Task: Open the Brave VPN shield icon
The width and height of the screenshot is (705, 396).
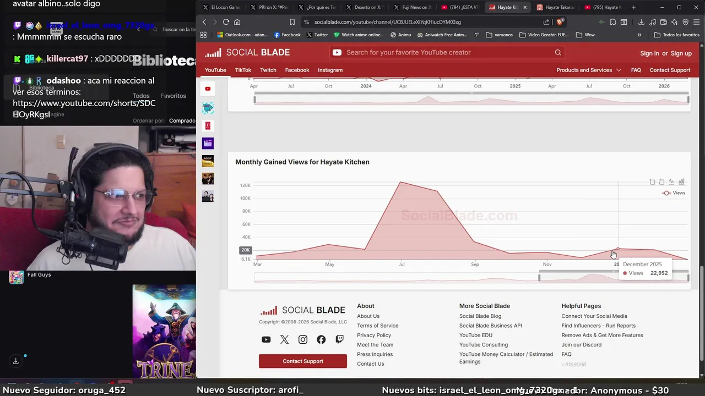Action: point(686,22)
